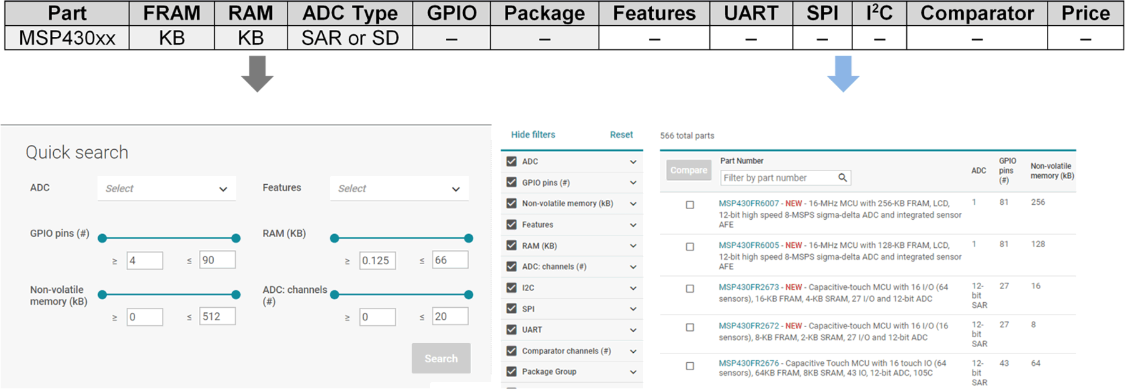This screenshot has height=389, width=1125.
Task: Click the Non-volatile memory maximum field showing 512
Action: (217, 316)
